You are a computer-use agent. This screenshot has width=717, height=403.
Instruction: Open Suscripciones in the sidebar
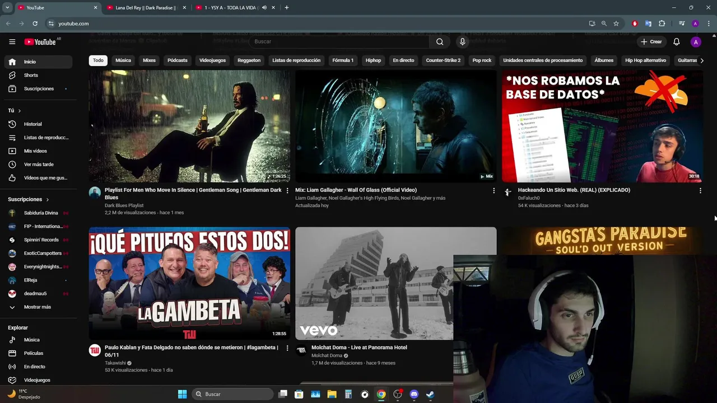tap(39, 88)
